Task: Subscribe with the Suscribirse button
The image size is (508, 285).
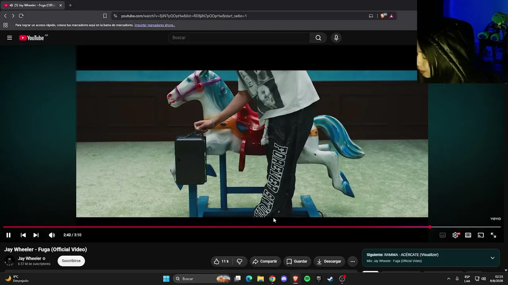Action: (71, 261)
